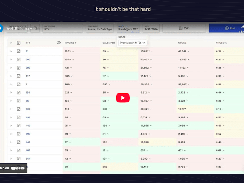Open detail icon for row 493

(19, 134)
